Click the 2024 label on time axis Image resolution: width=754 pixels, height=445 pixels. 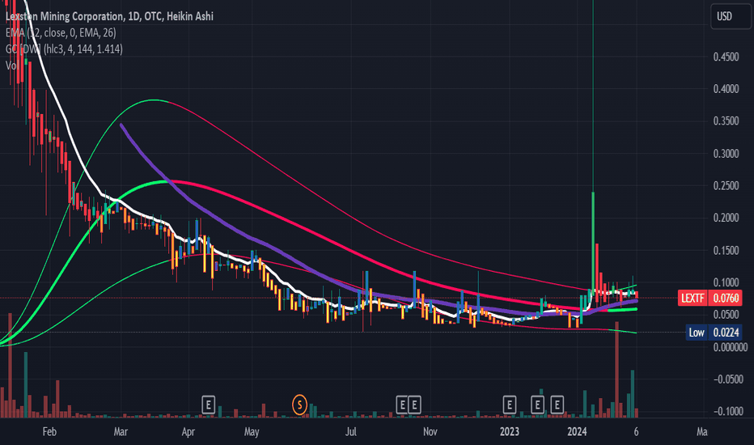[x=577, y=431]
